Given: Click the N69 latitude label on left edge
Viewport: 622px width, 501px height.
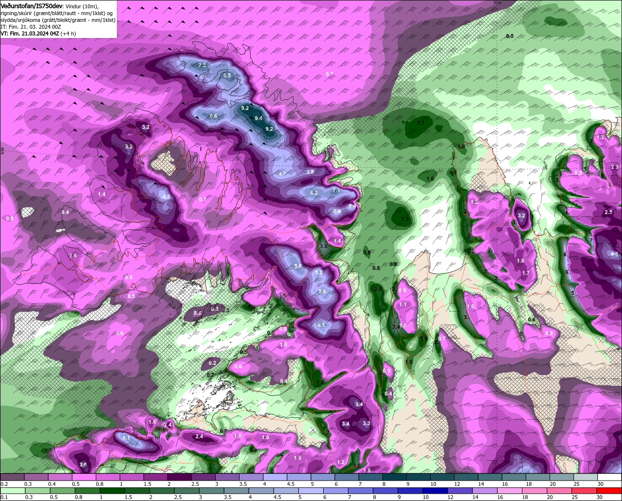Looking at the screenshot, I should (x=2, y=151).
